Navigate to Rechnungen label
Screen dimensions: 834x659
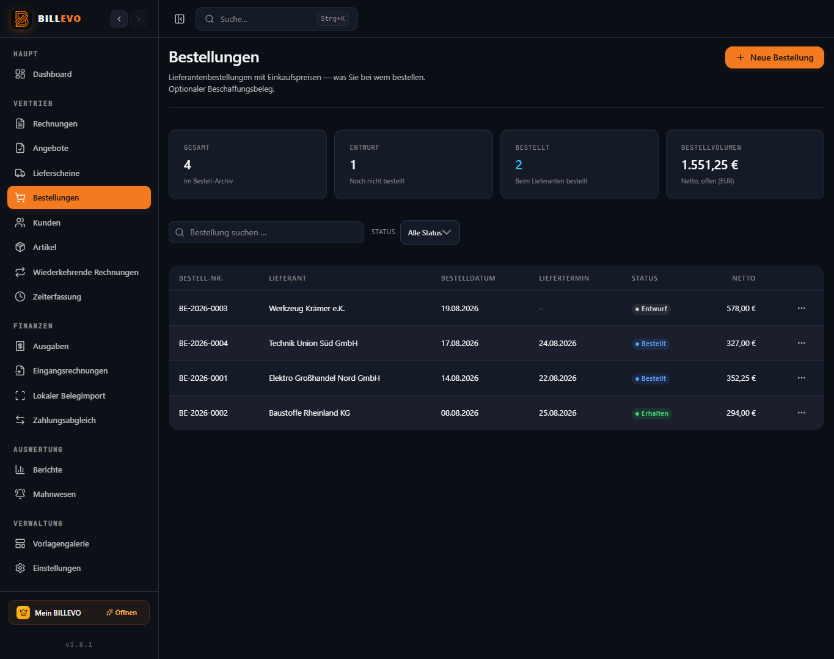tap(55, 123)
